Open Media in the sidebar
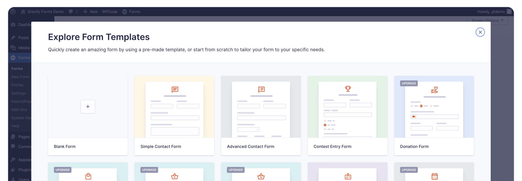This screenshot has width=522, height=181. 20,48
